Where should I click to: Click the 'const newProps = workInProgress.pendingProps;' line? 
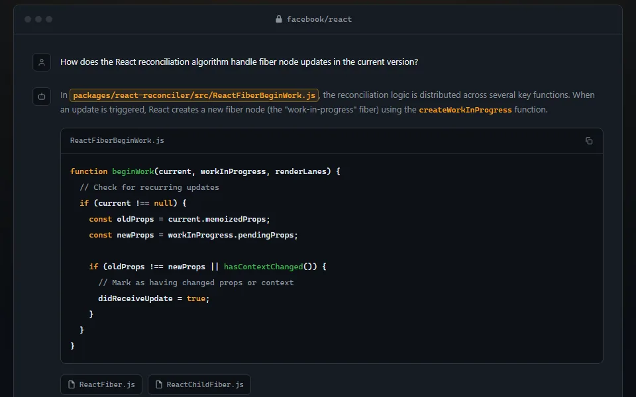click(193, 235)
